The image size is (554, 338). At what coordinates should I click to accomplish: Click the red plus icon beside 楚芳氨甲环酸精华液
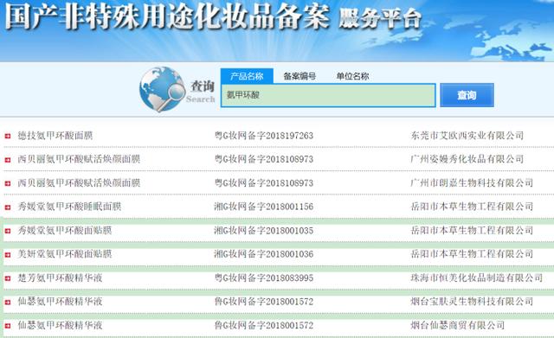click(8, 278)
